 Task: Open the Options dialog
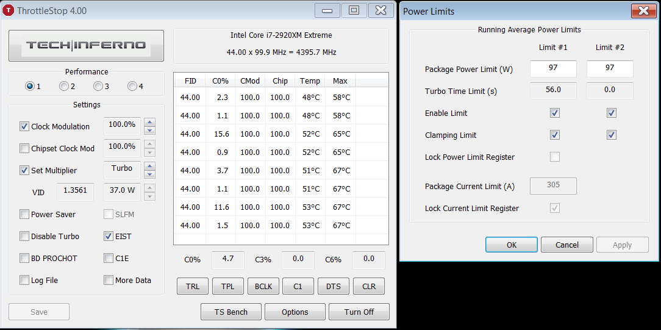pos(295,312)
